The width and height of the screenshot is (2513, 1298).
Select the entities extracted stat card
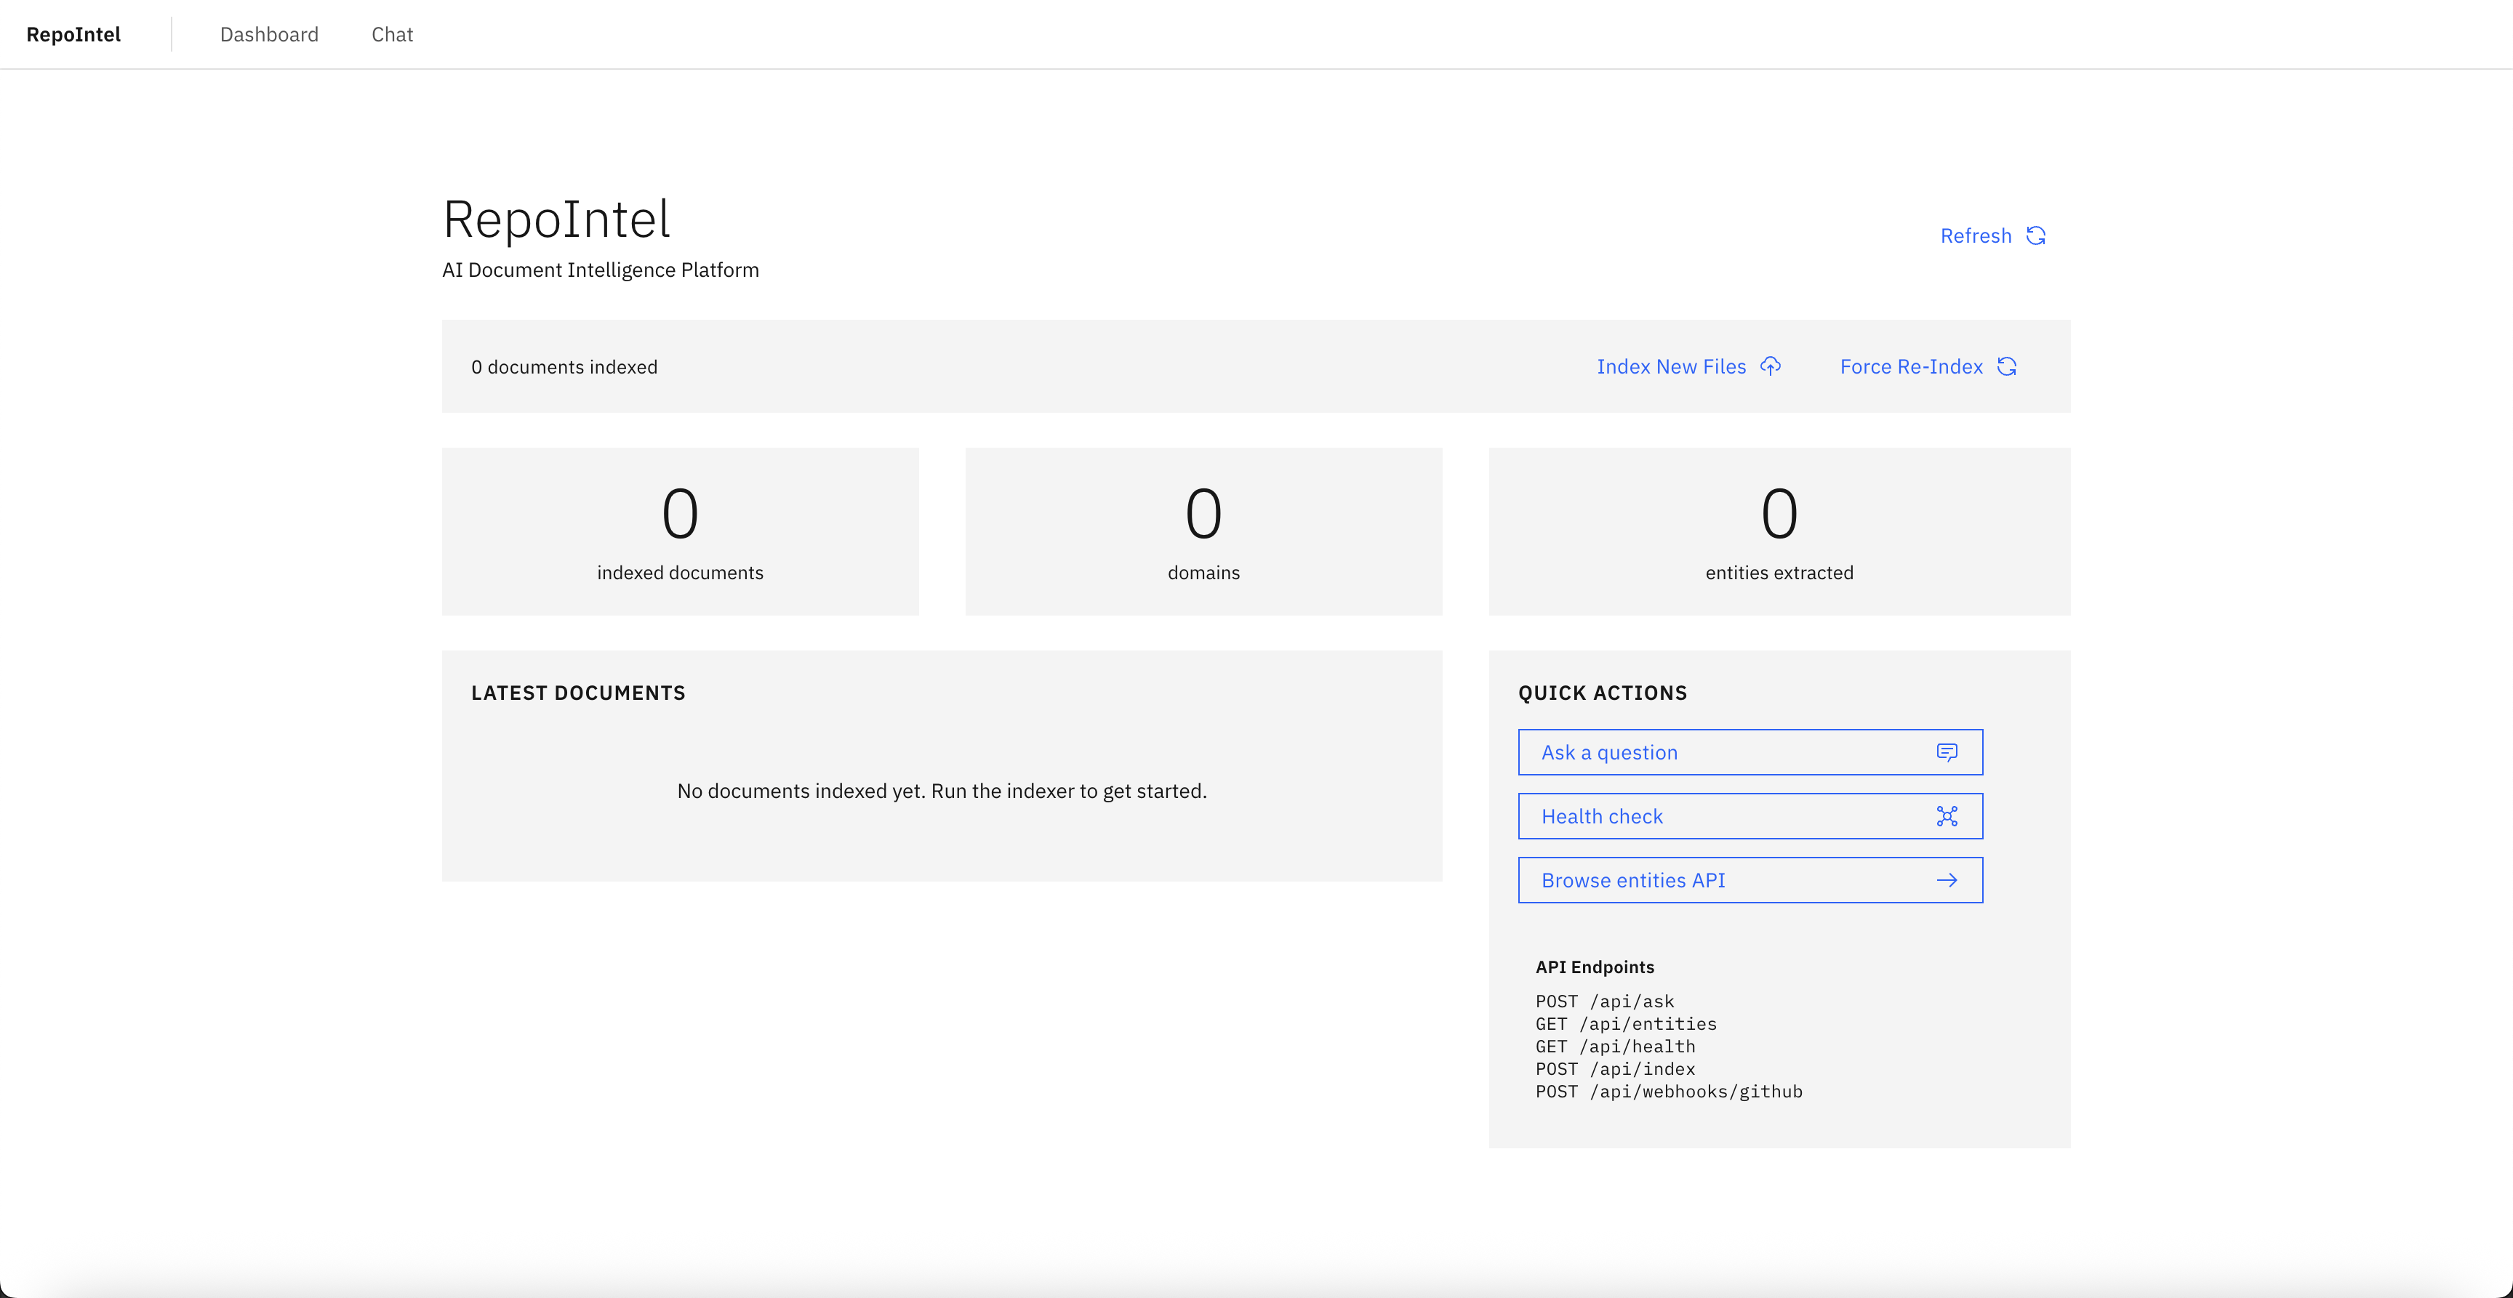click(x=1779, y=531)
